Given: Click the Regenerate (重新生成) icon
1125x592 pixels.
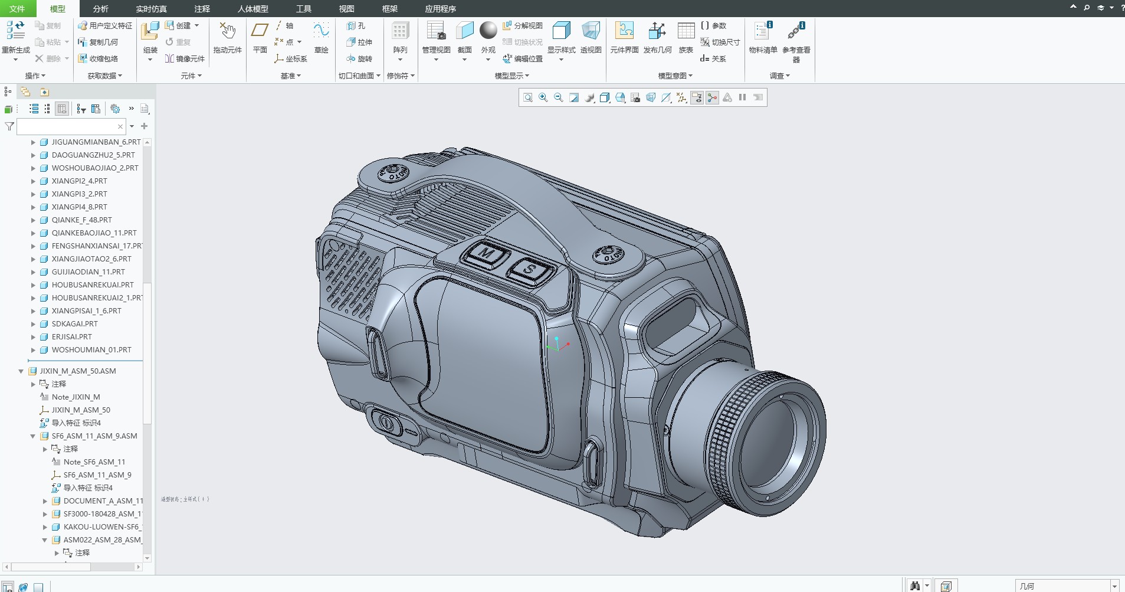Looking at the screenshot, I should point(15,31).
